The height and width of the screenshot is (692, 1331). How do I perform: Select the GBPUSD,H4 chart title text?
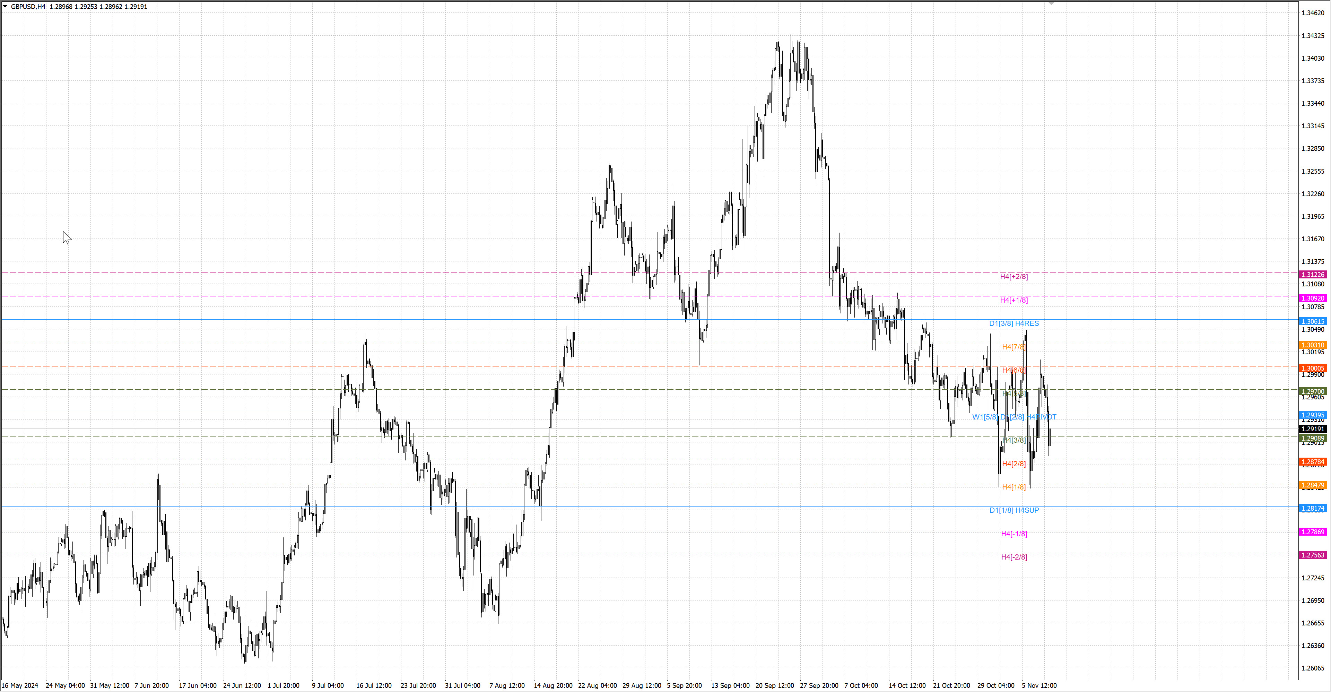28,7
